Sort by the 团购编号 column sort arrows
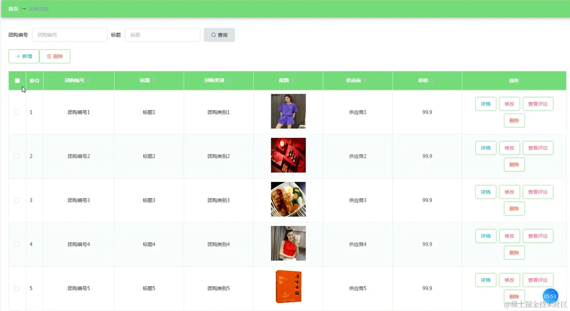Screen dimensions: 570x311 [x=89, y=81]
